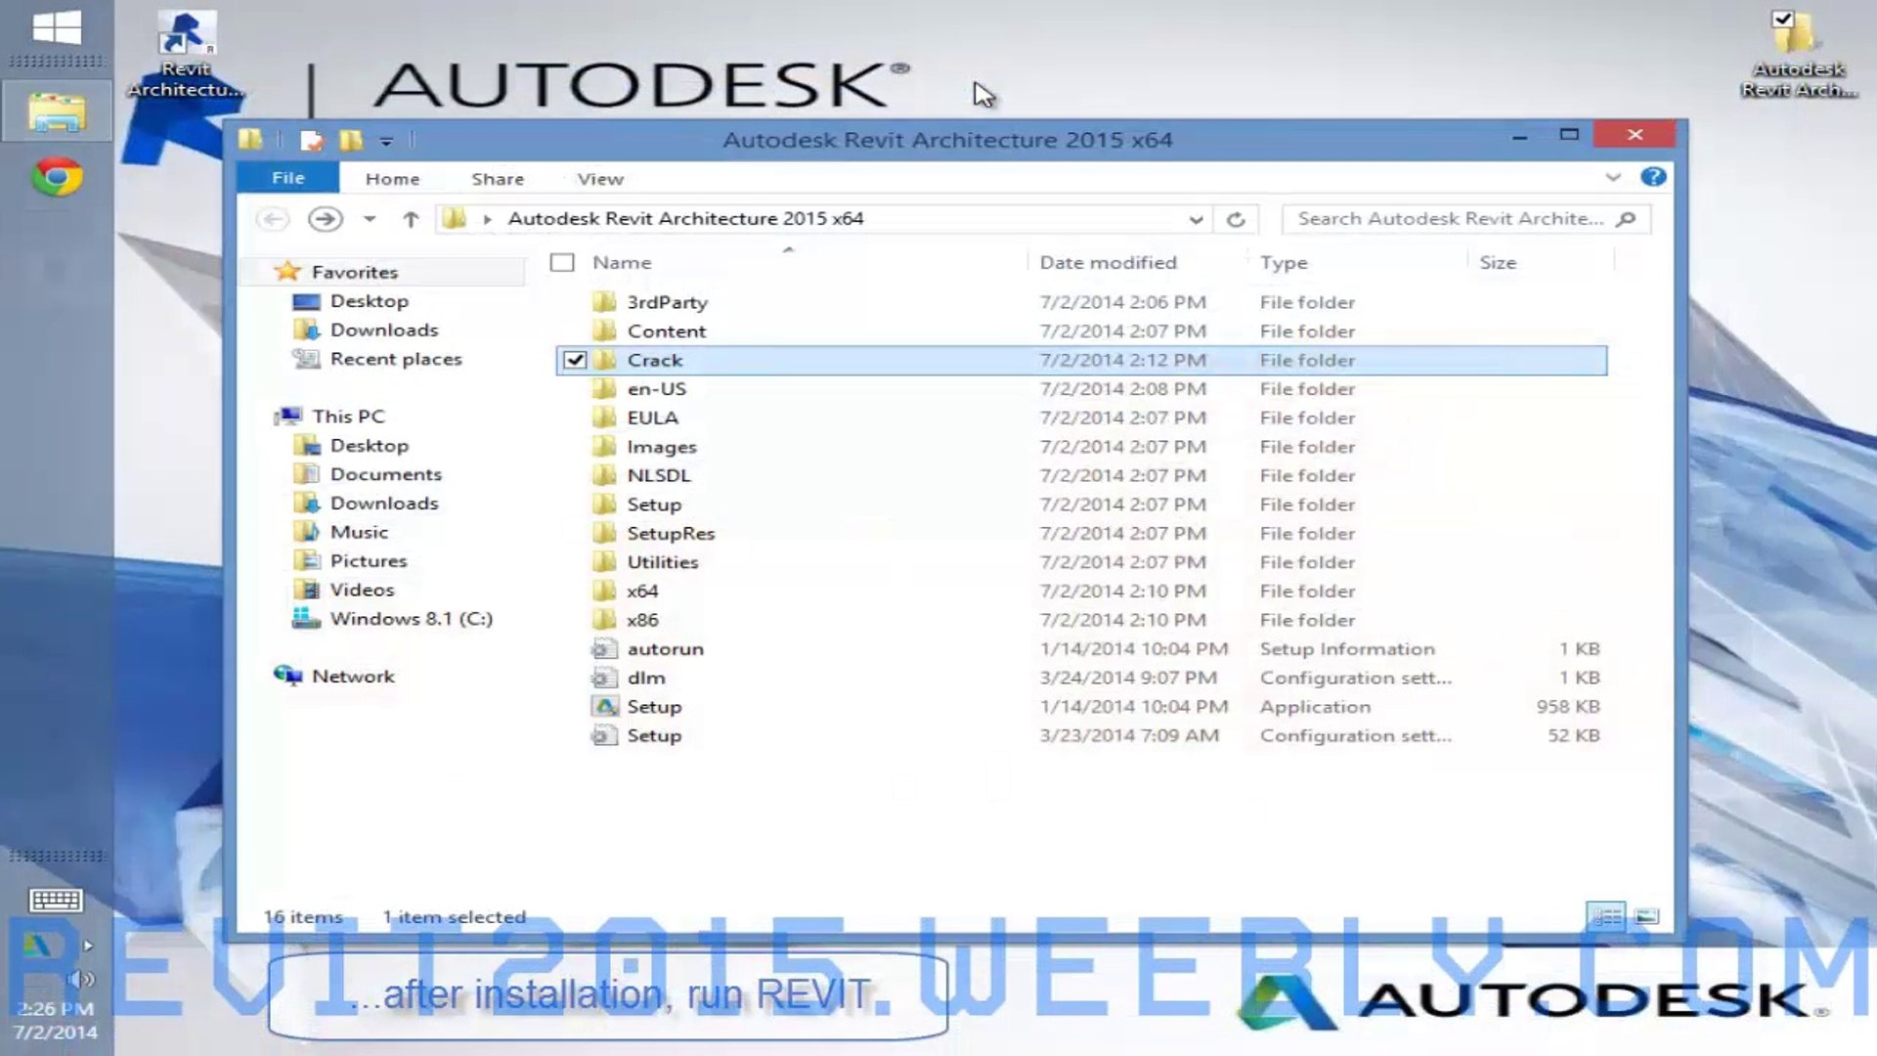Click the Search Autodesk Revit search box
The width and height of the screenshot is (1877, 1056).
click(x=1451, y=219)
